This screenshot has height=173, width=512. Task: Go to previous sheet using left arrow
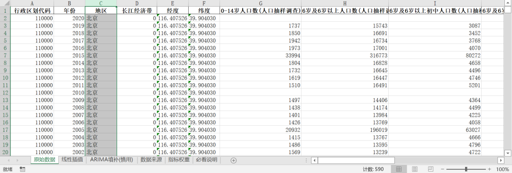(9, 160)
